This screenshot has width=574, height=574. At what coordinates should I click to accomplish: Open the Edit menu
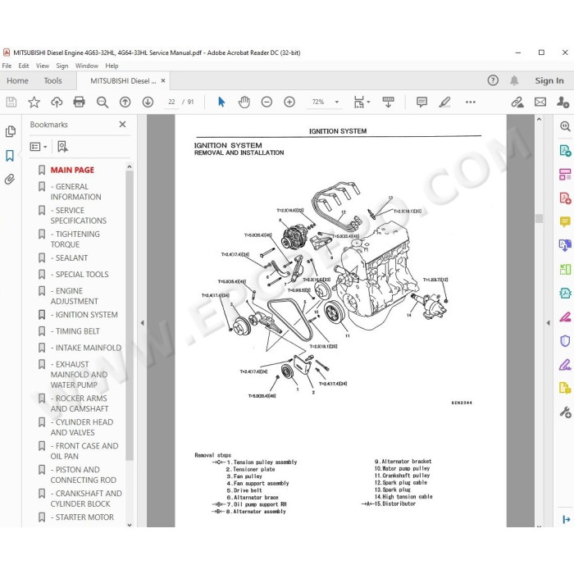click(24, 66)
